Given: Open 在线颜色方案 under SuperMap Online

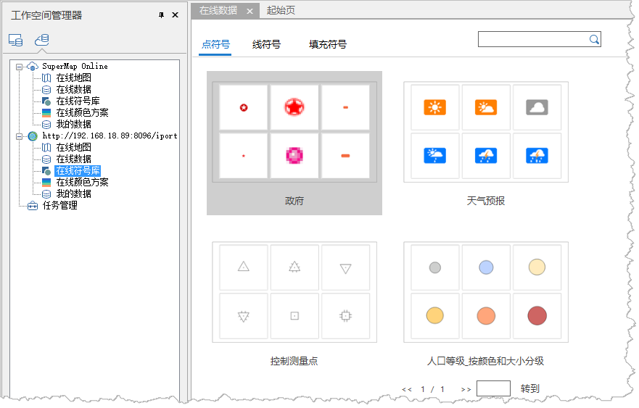Looking at the screenshot, I should point(82,113).
